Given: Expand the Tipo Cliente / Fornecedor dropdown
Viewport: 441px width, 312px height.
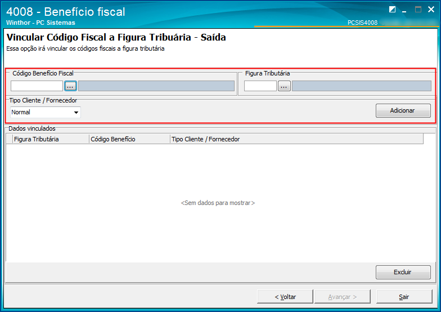Looking at the screenshot, I should [76, 113].
